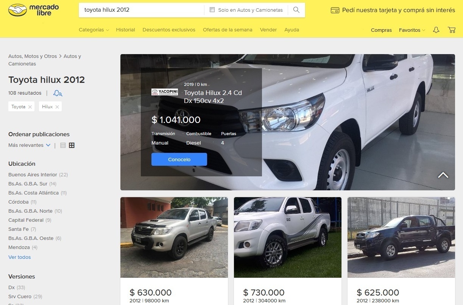This screenshot has width=463, height=305.
Task: Click the Conocelo button
Action: coord(179,159)
